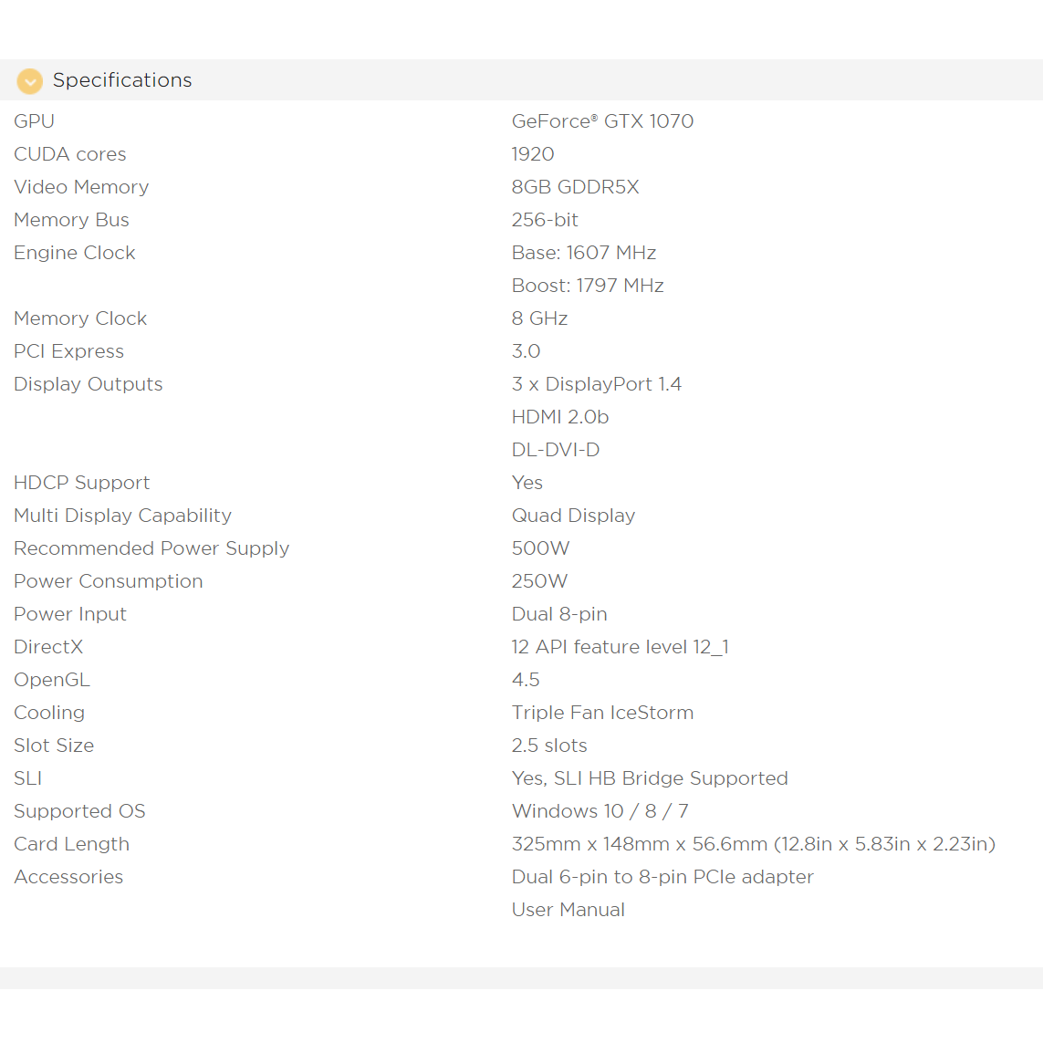Click the HDCP Support label
The width and height of the screenshot is (1043, 1043).
pyautogui.click(x=82, y=483)
